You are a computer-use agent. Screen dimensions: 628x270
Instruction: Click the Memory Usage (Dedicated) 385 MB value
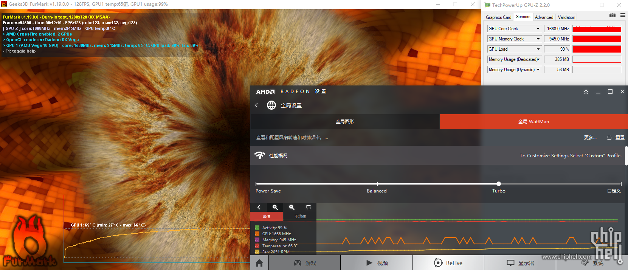(x=557, y=59)
